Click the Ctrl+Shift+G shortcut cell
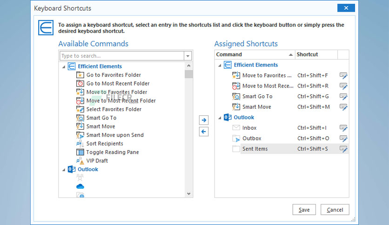The image size is (389, 225). click(x=313, y=96)
